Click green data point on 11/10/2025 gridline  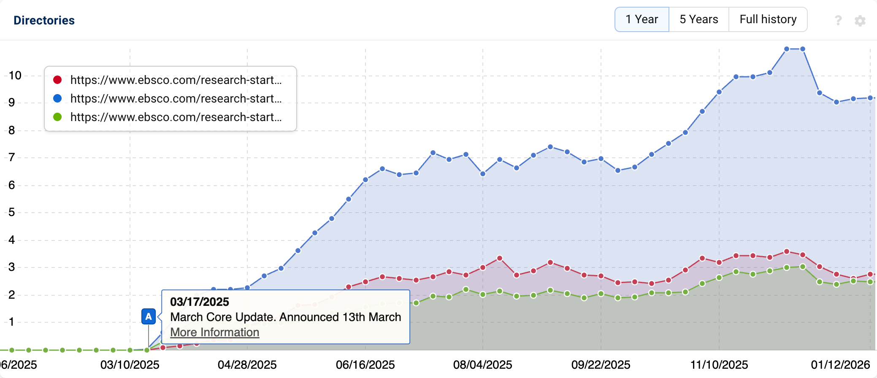pos(719,278)
